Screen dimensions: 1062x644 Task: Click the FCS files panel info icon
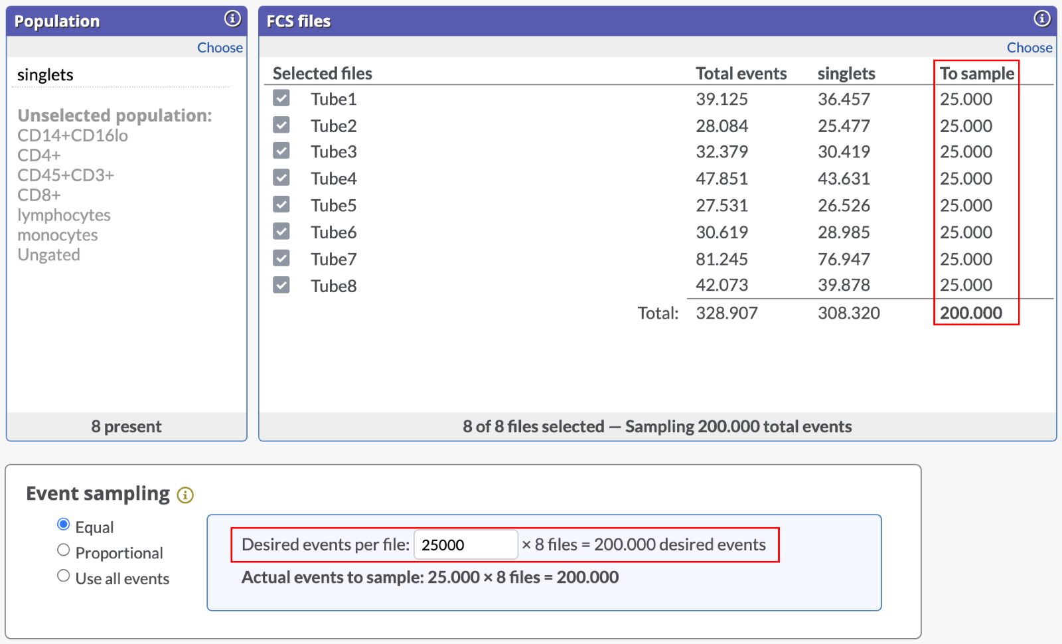click(x=1042, y=19)
